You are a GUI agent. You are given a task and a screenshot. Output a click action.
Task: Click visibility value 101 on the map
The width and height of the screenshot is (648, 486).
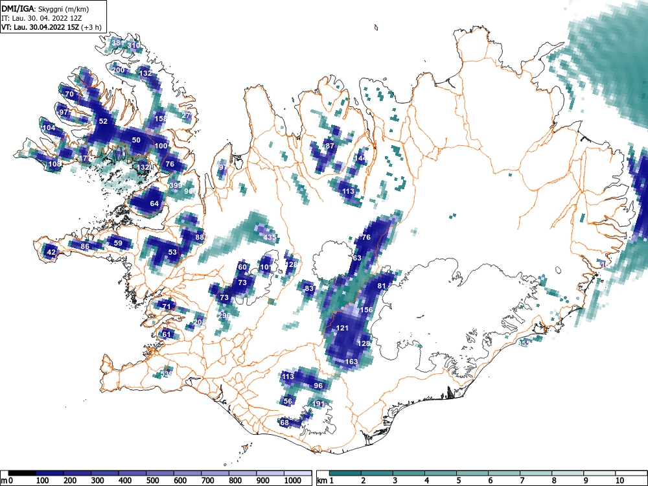coord(266,268)
